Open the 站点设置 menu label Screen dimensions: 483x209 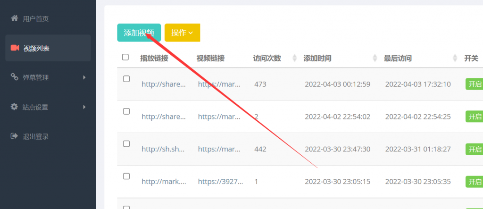(35, 107)
